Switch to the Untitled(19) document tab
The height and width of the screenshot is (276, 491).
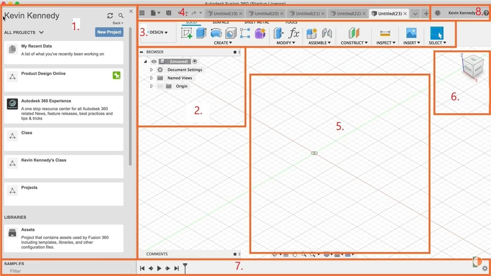tap(224, 13)
